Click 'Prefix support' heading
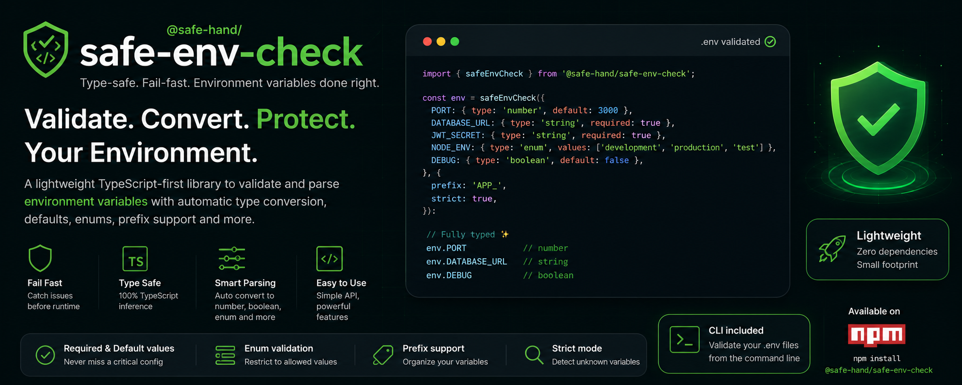 (x=433, y=349)
